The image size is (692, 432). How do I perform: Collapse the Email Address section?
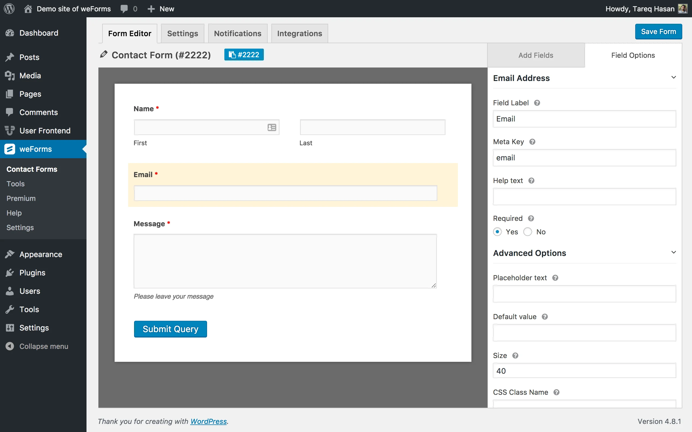[674, 77]
